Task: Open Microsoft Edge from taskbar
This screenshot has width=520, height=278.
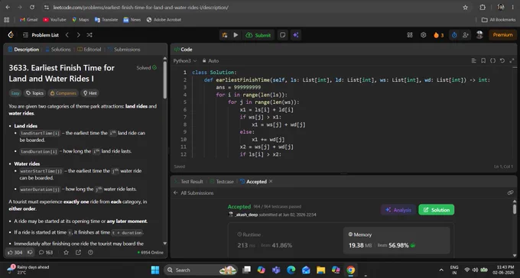Action: [x=291, y=270]
